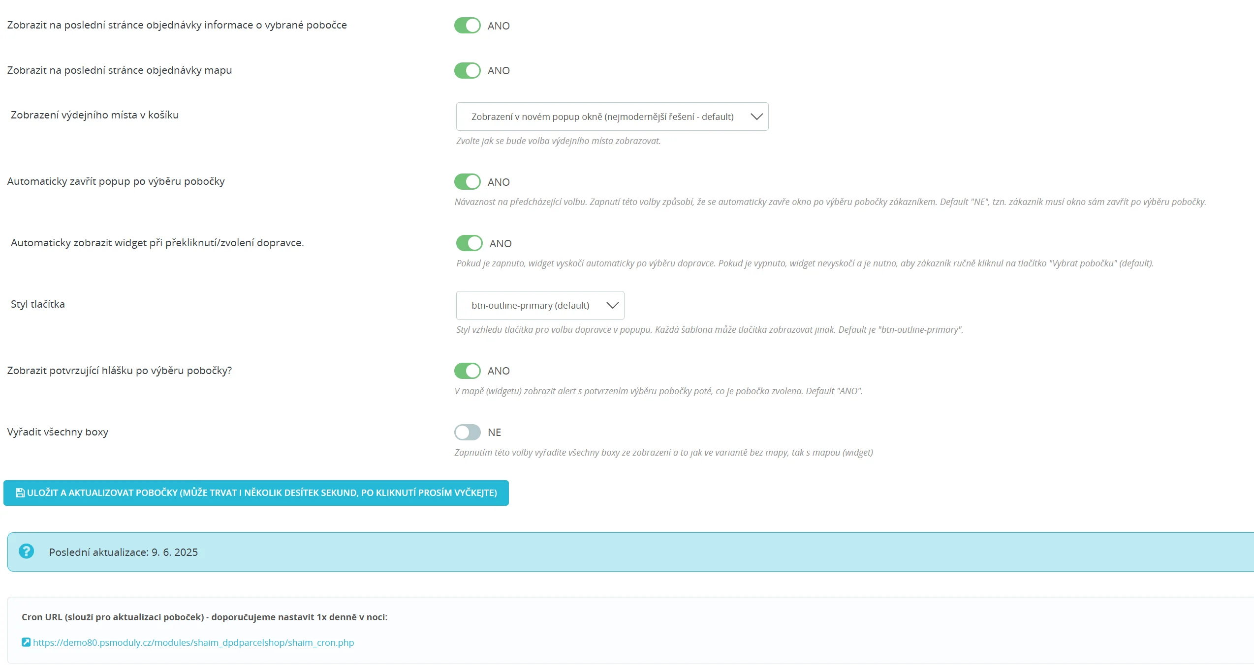Click the Vyřadit všechny boxy label

(58, 432)
